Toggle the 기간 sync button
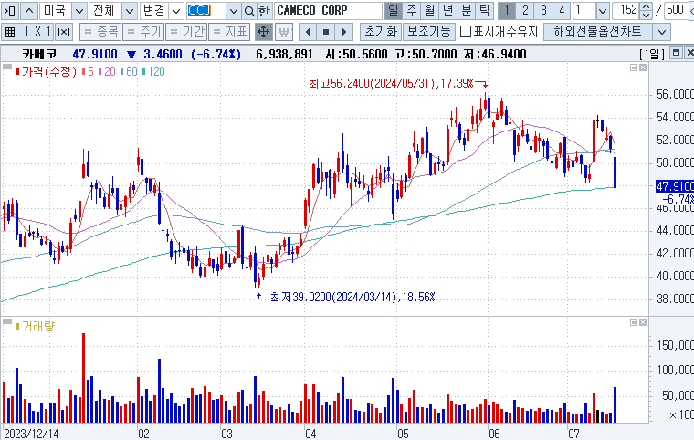Viewport: 694px width, 440px height. [186, 32]
